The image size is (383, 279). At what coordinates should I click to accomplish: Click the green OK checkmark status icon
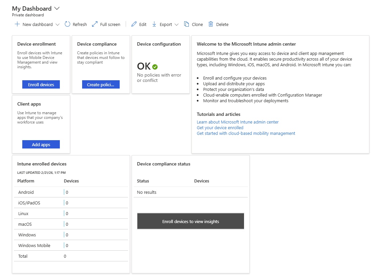pyautogui.click(x=155, y=67)
